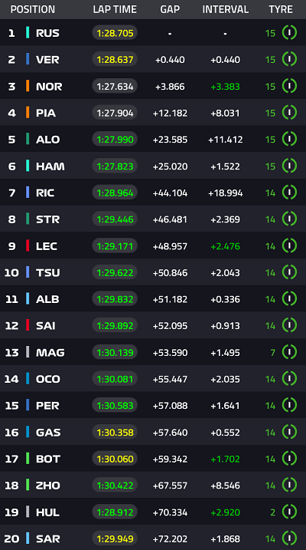The image size is (306, 550).
Task: Click the LAP TIME column header
Action: 115,9
